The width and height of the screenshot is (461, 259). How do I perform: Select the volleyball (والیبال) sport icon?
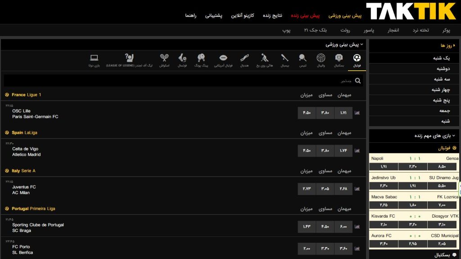point(321,58)
